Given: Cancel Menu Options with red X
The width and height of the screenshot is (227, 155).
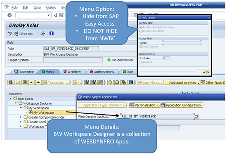Looking at the screenshot, I should (208, 73).
